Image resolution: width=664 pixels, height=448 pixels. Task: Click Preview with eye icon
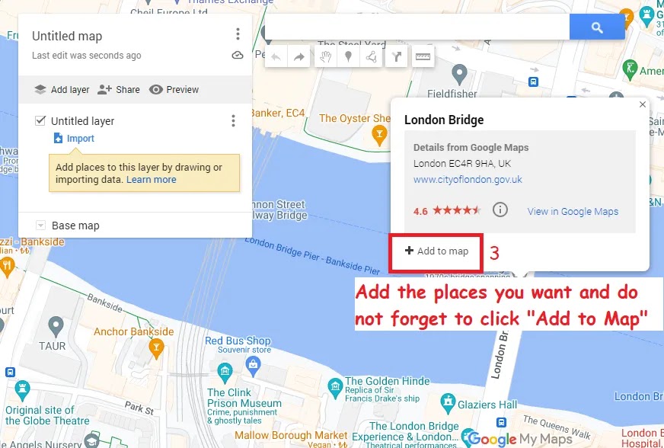[x=174, y=89]
